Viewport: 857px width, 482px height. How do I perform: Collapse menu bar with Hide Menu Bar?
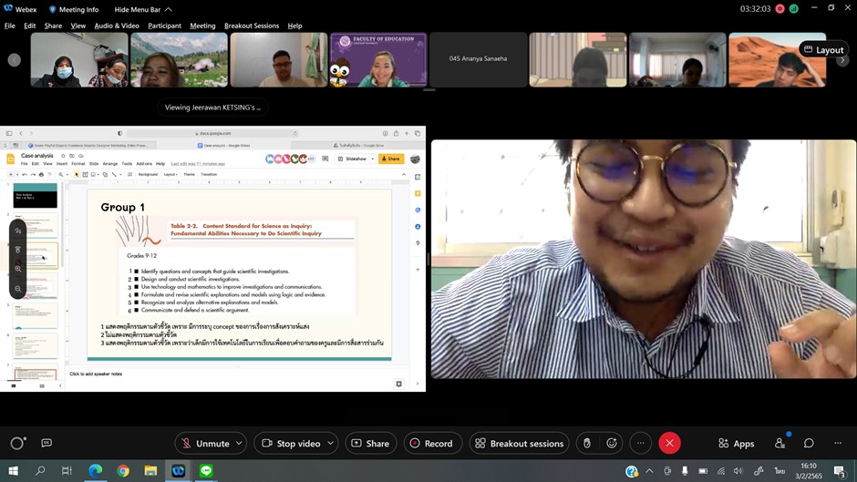pyautogui.click(x=143, y=9)
